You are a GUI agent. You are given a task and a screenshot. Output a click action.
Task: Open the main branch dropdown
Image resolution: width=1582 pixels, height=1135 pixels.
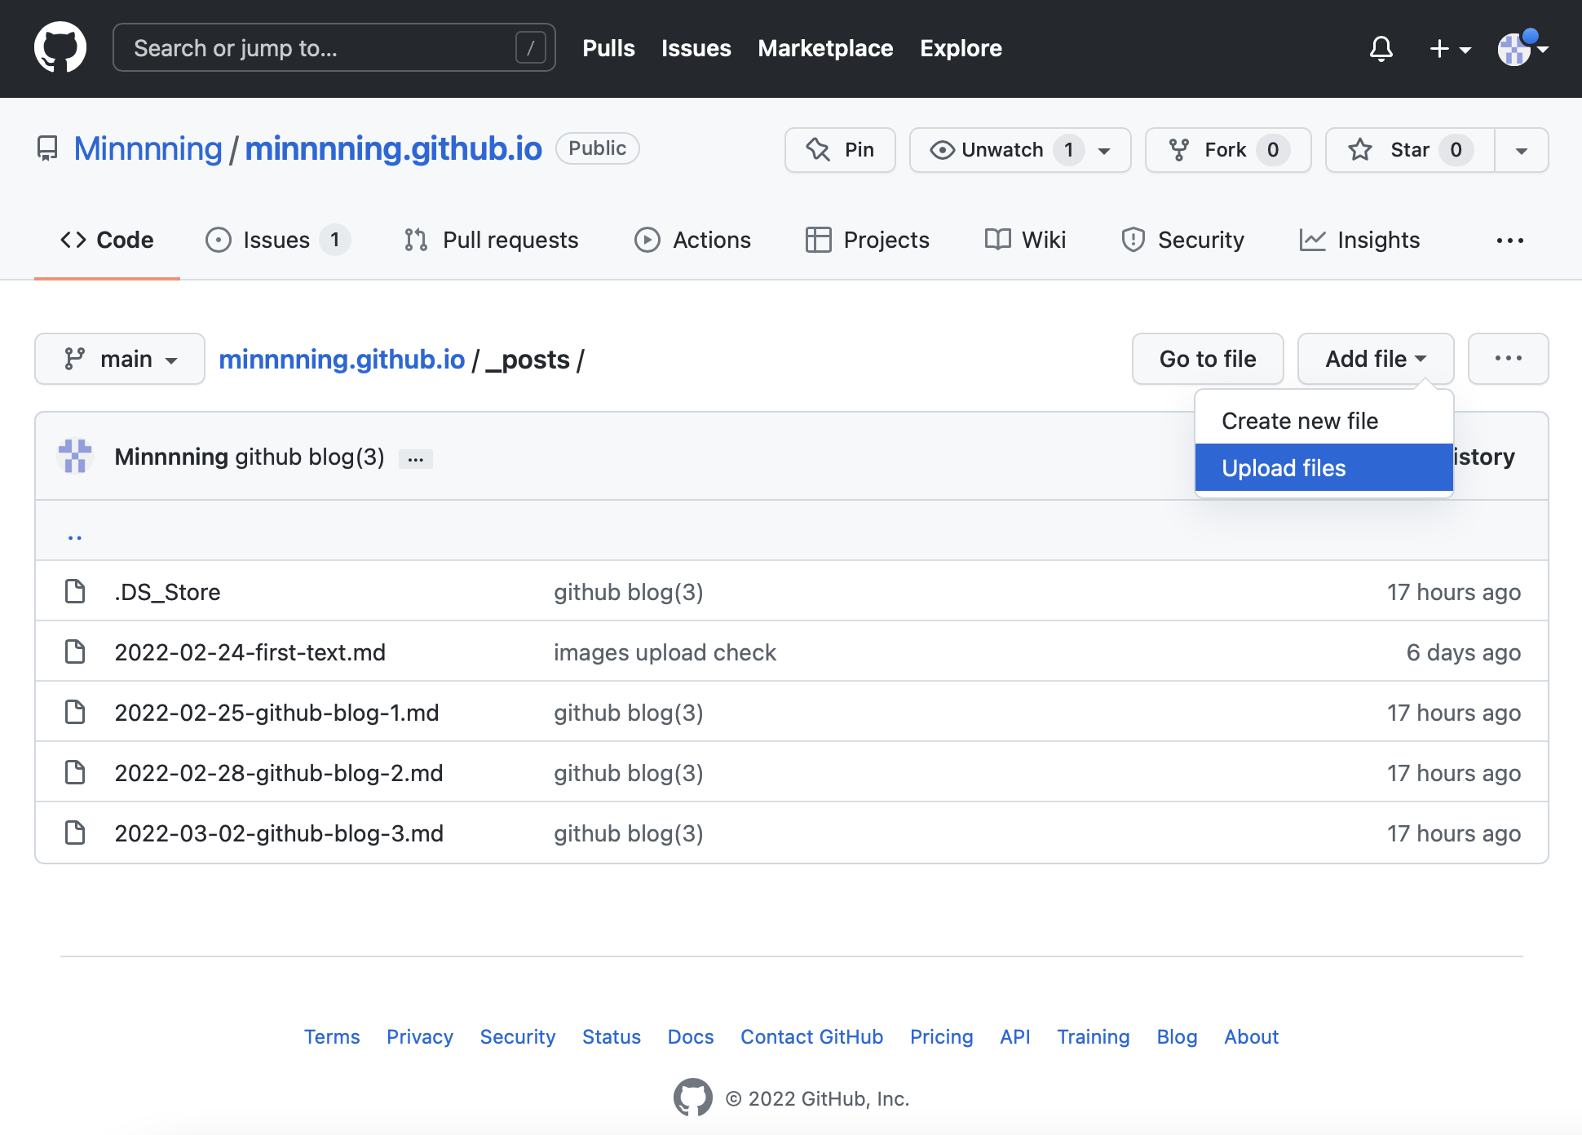point(120,359)
